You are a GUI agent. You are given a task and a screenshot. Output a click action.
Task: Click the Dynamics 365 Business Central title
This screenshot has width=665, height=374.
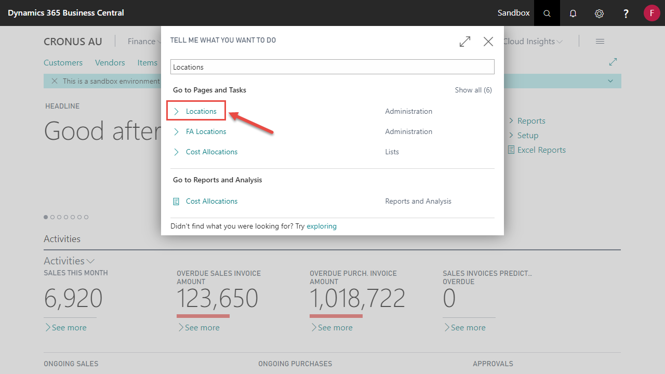[x=66, y=13]
